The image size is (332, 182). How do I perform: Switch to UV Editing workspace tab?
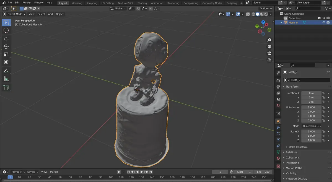(x=107, y=3)
